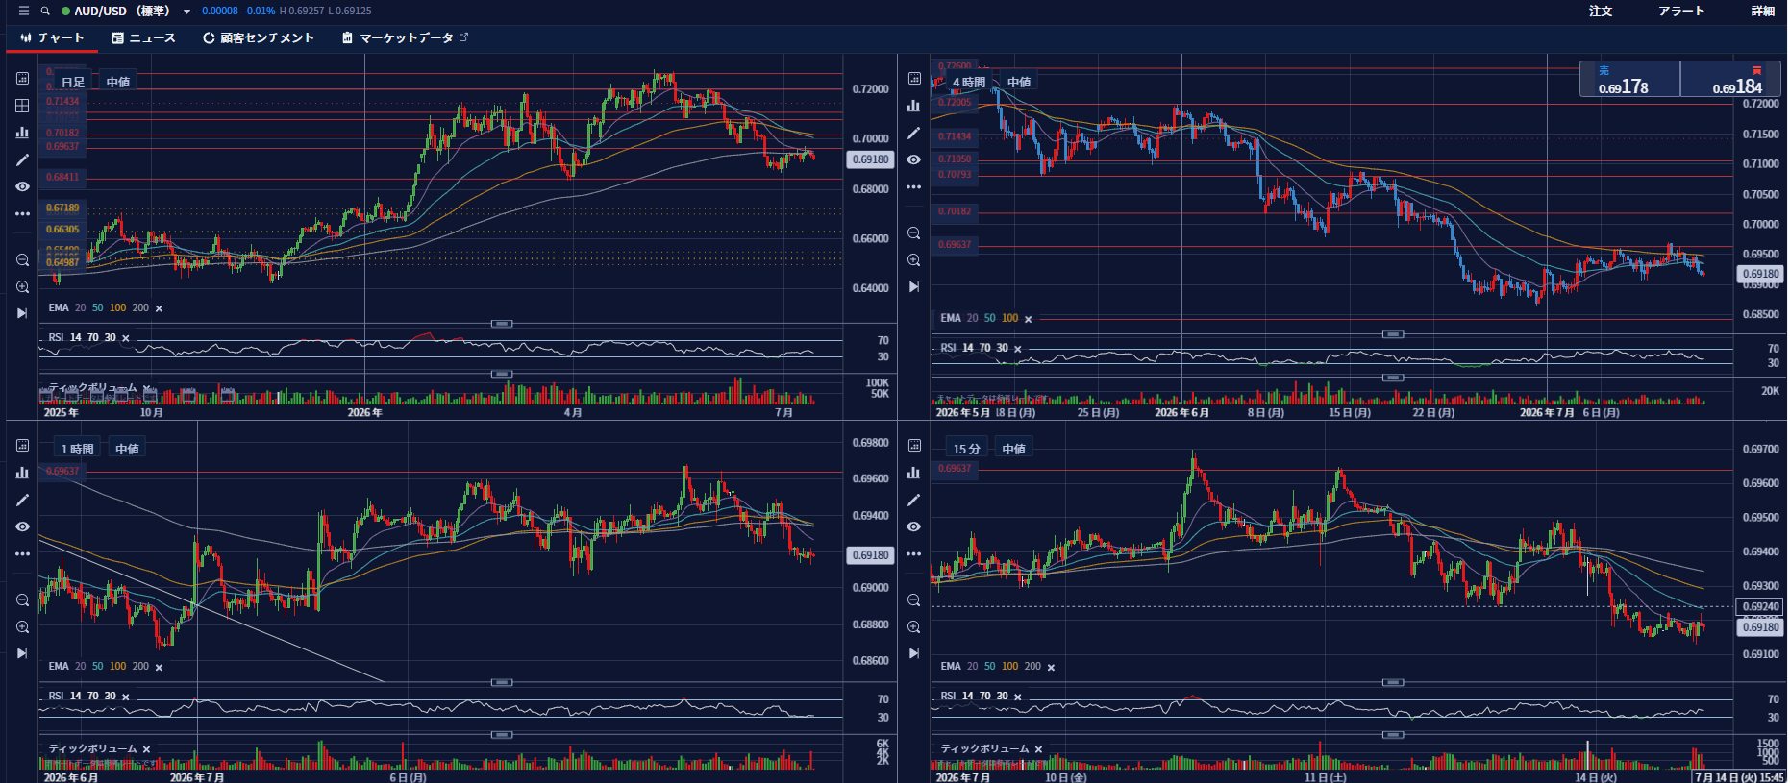Click the buy price 0.69184 button
Screen dimensions: 1790x783
coord(1730,80)
